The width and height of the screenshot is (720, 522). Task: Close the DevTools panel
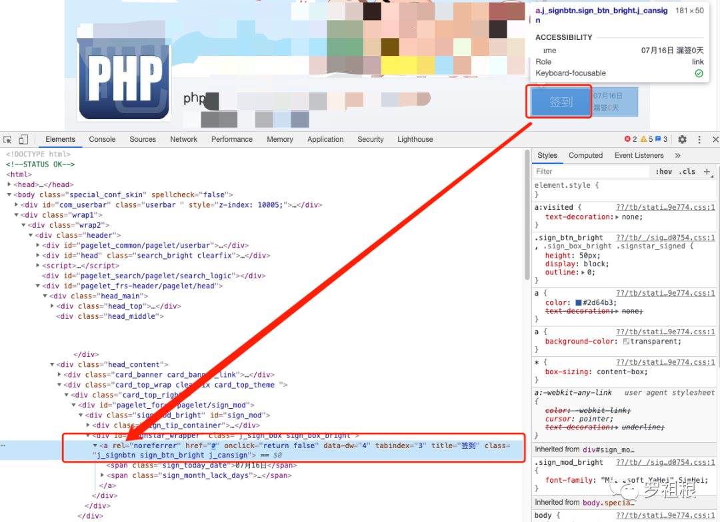coord(715,139)
